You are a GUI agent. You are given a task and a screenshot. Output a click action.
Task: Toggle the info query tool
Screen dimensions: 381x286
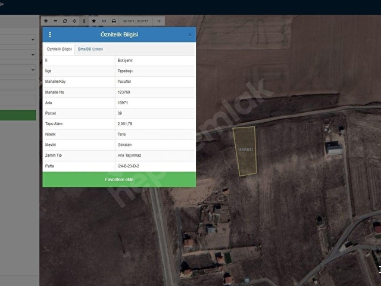point(84,21)
